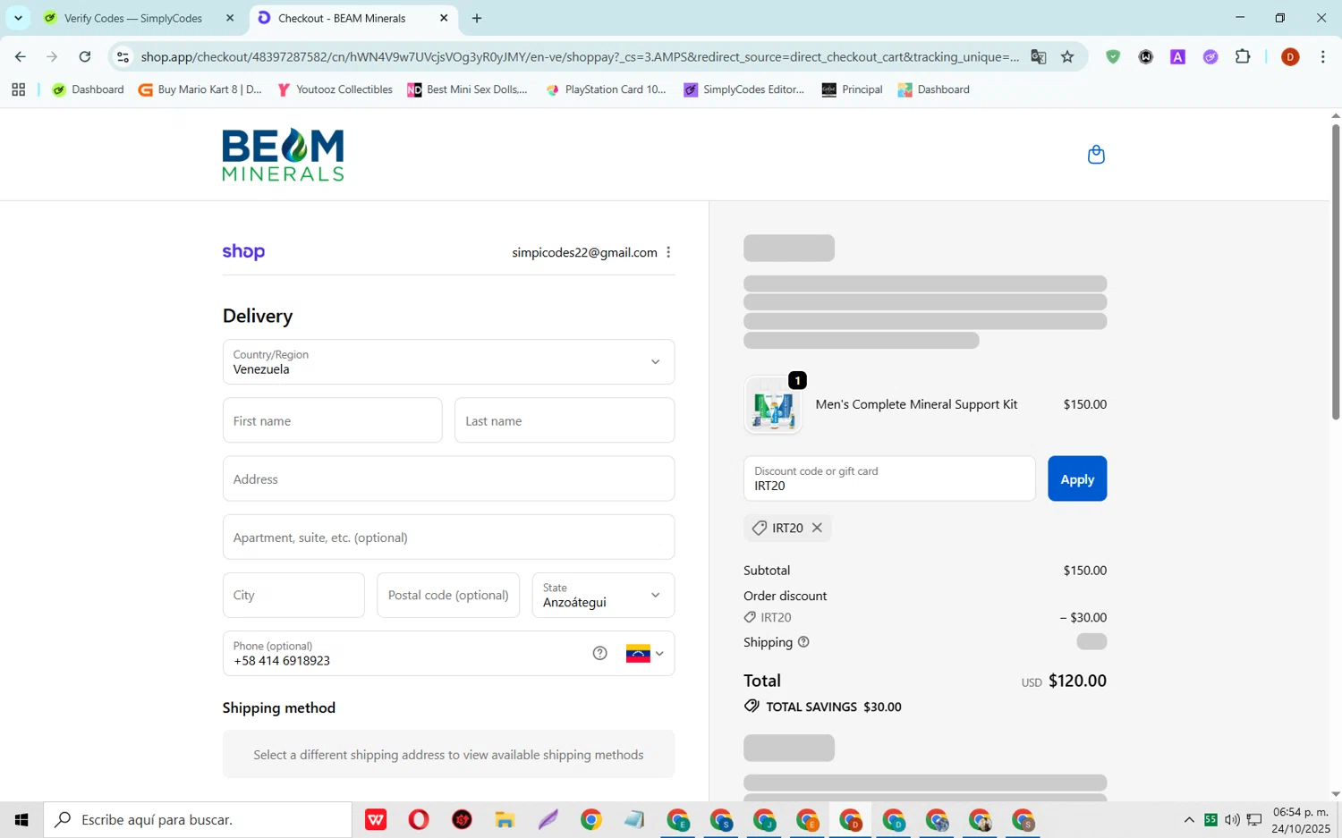Launch the Opera browser from taskbar
The image size is (1342, 838).
419,819
